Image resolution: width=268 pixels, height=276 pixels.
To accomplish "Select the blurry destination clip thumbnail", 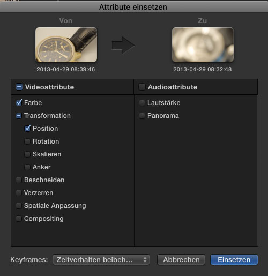I will [x=203, y=45].
